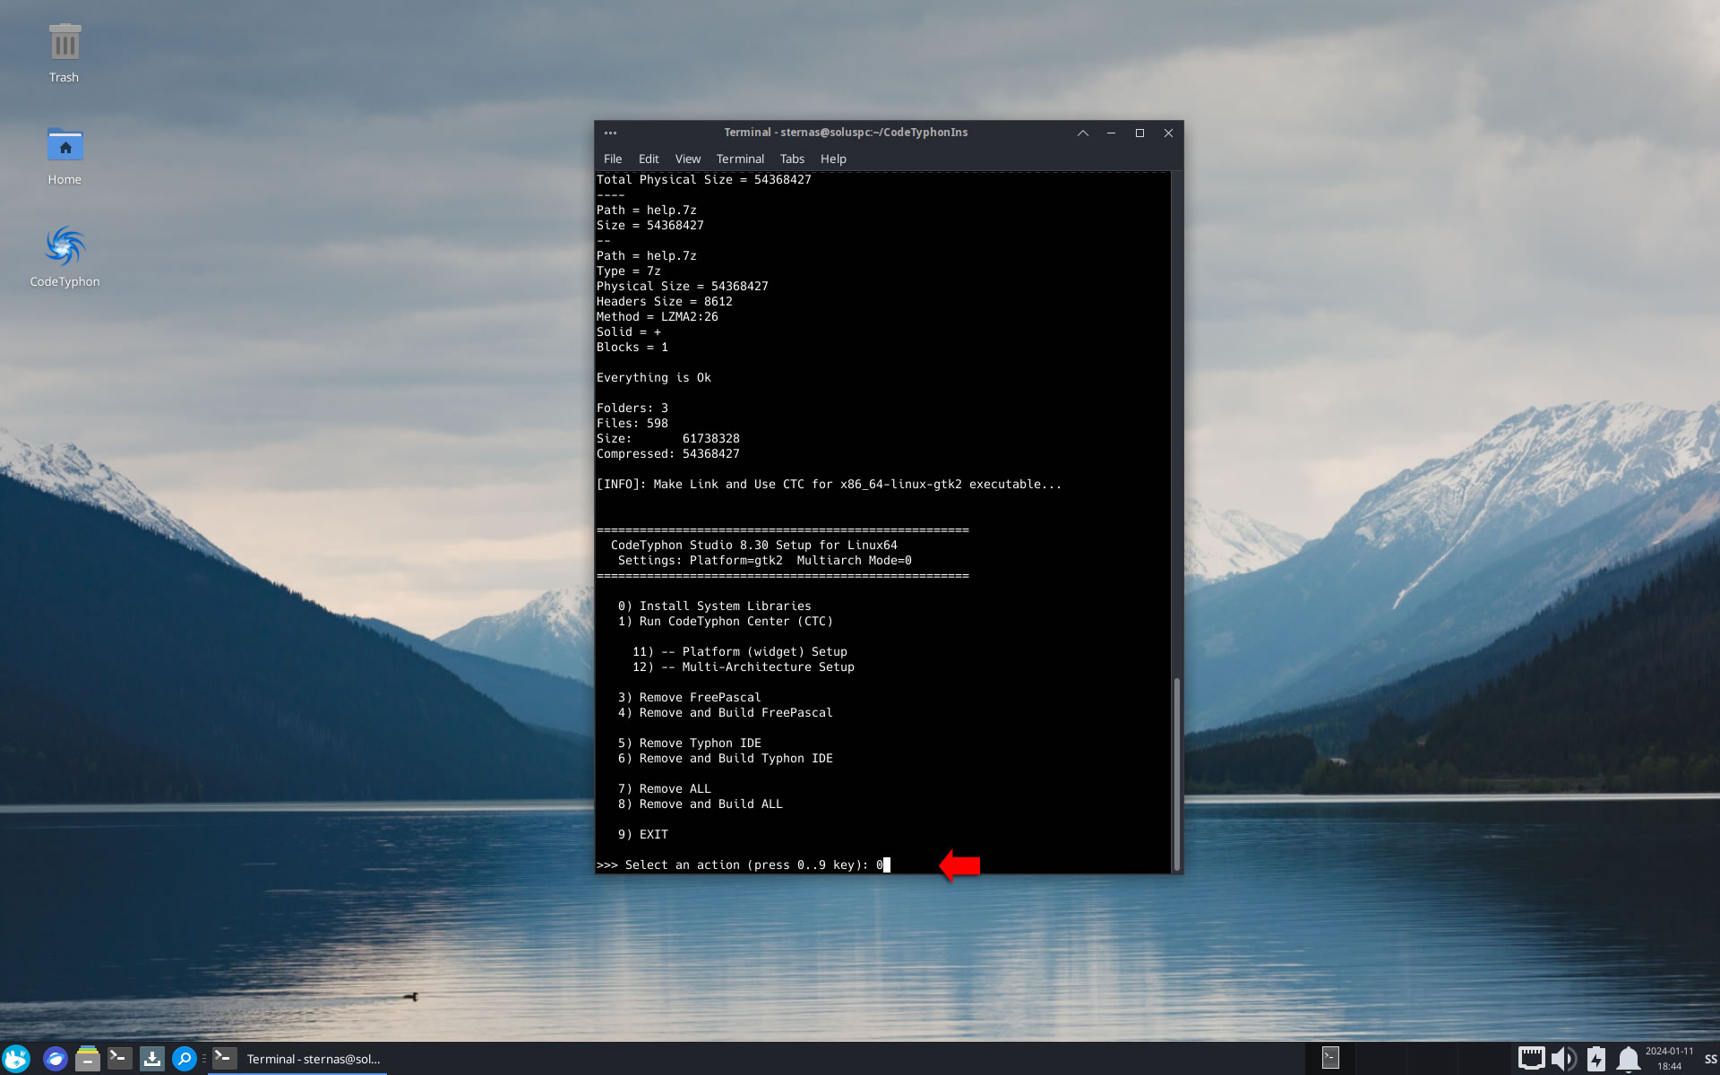Click the '9) EXIT' option text

click(642, 834)
